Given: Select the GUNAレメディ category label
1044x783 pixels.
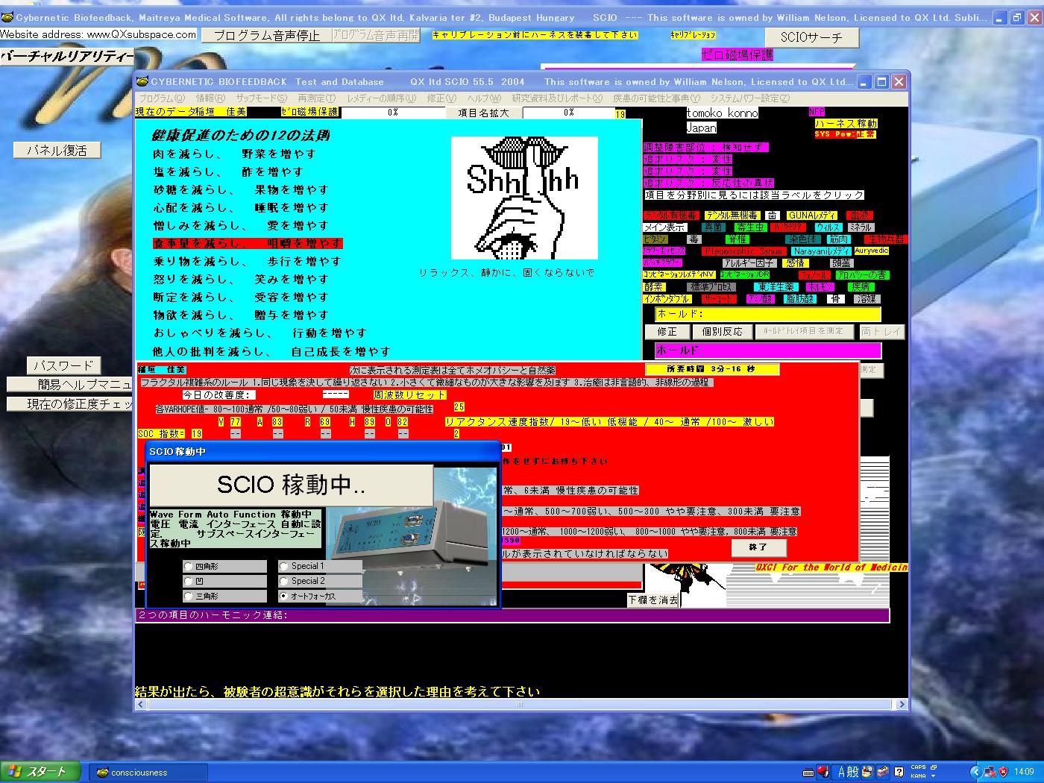Looking at the screenshot, I should (813, 216).
